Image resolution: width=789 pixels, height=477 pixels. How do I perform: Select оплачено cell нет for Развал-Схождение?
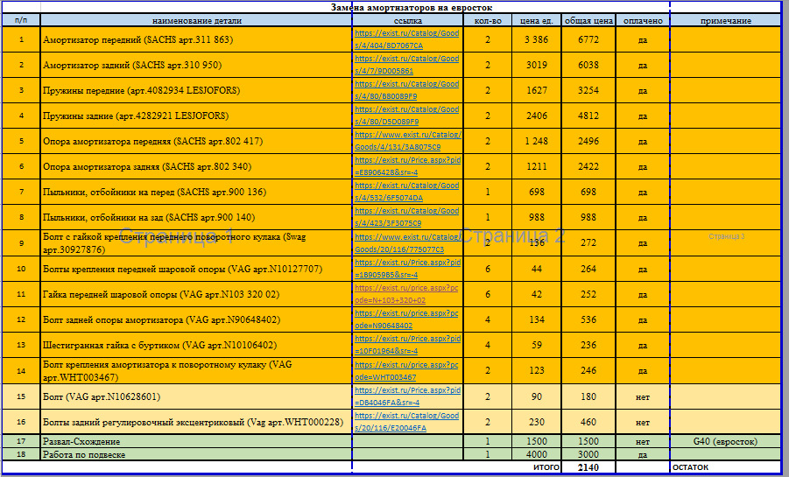click(643, 441)
